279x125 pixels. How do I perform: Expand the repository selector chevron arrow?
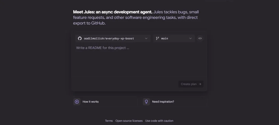146,39
